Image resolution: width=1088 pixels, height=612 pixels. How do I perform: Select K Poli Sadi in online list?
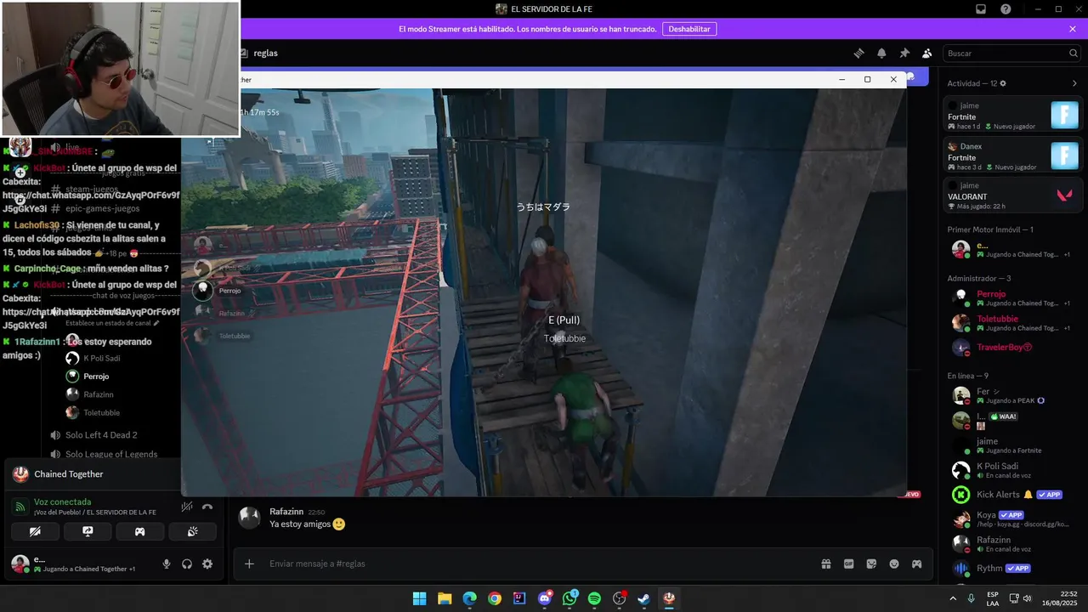(x=1013, y=470)
